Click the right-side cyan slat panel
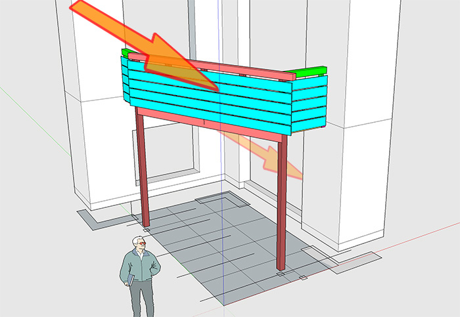The image size is (460, 317). 310,102
